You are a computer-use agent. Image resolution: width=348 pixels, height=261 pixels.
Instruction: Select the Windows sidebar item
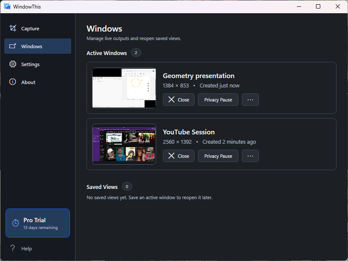[38, 46]
